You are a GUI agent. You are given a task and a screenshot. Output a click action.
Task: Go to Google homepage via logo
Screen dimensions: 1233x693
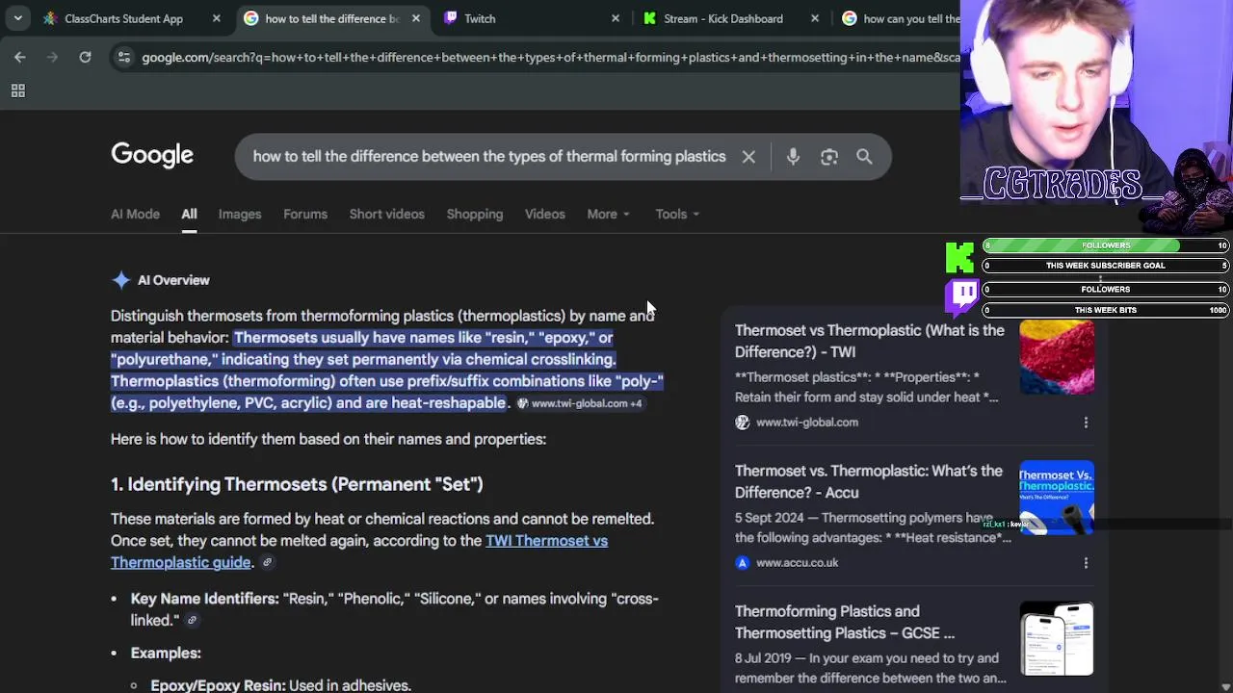152,155
